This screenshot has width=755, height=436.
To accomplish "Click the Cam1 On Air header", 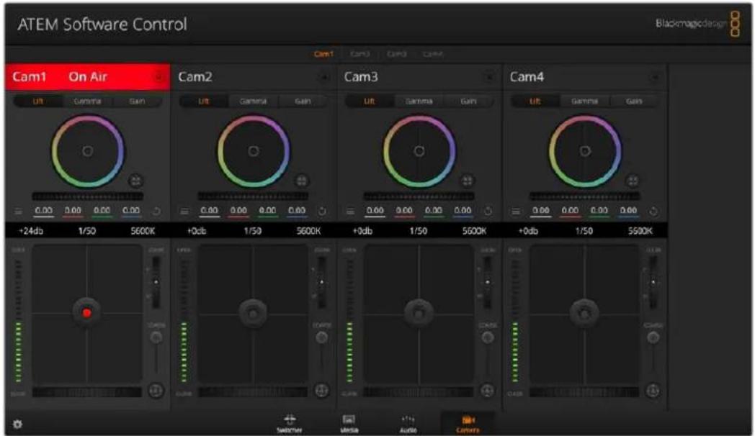I will pos(87,77).
